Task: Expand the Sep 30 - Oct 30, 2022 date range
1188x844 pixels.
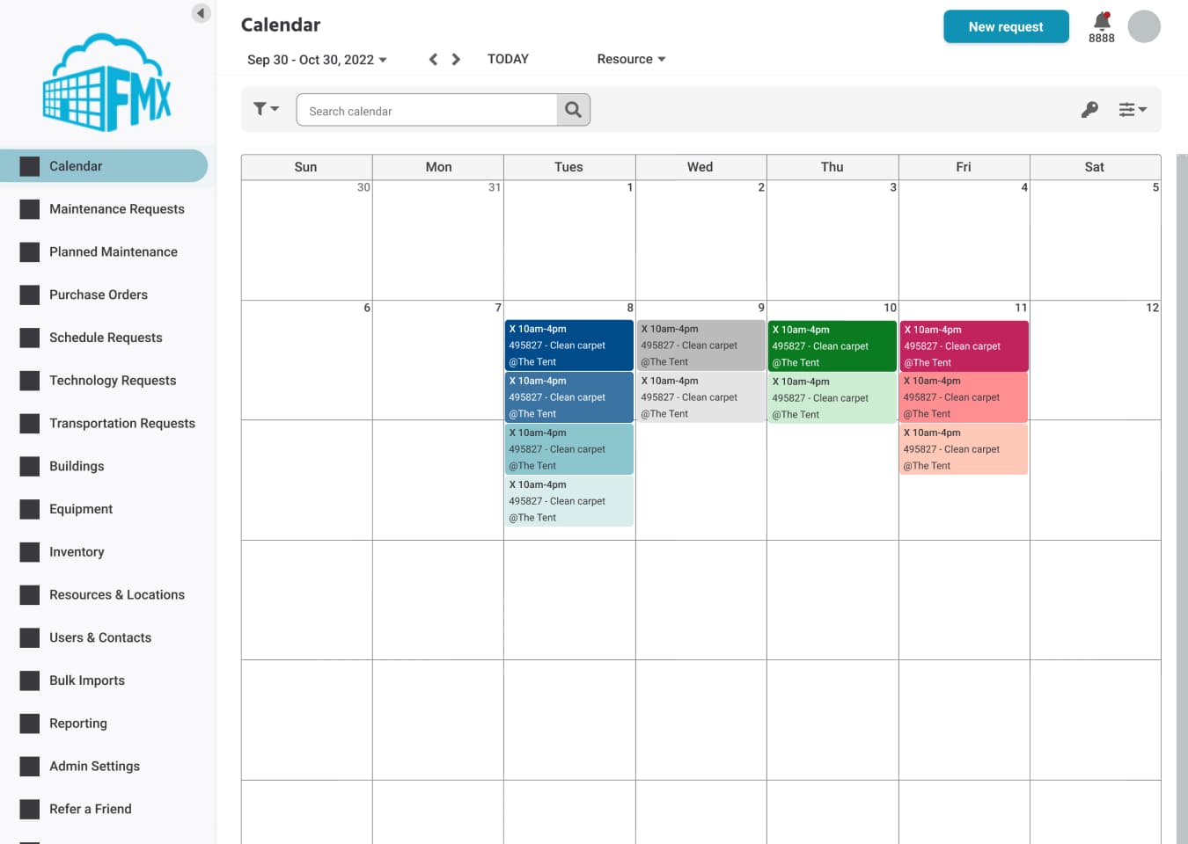Action: pyautogui.click(x=317, y=60)
